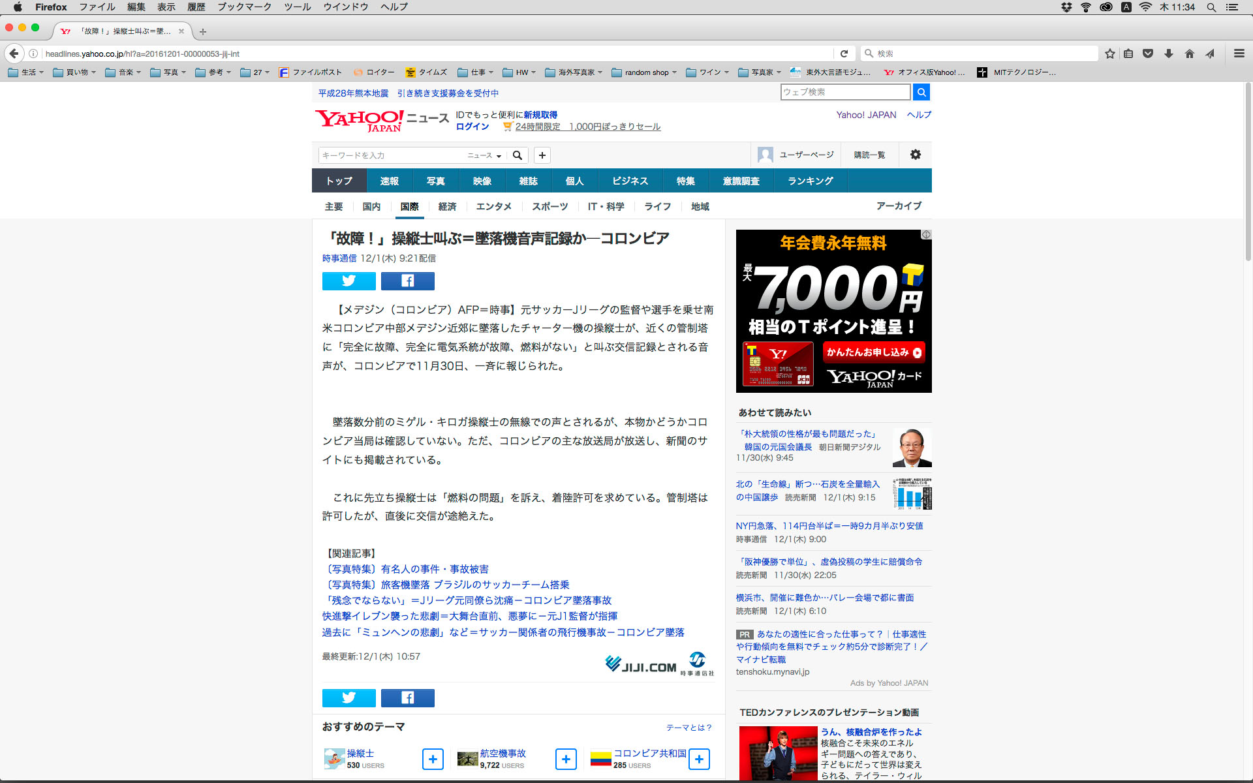Follow the コロンビア共和国 theme plus button

tap(699, 759)
